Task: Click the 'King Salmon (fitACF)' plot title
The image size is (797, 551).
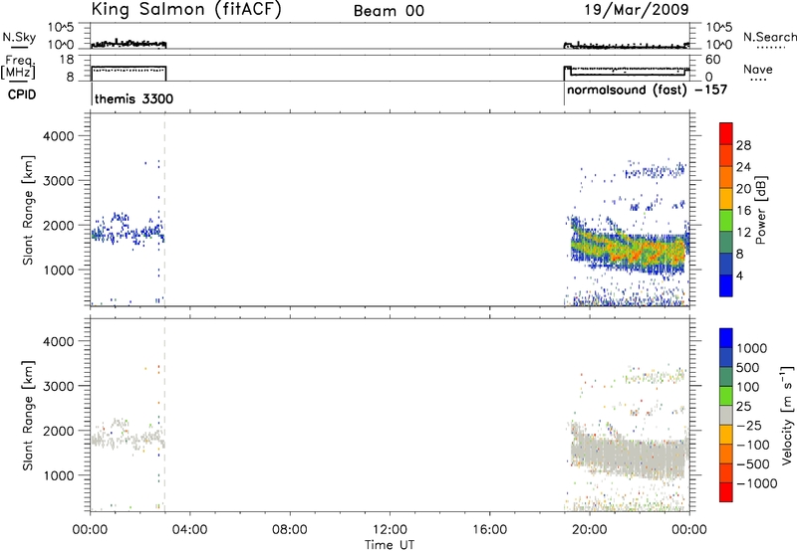Action: click(x=186, y=9)
